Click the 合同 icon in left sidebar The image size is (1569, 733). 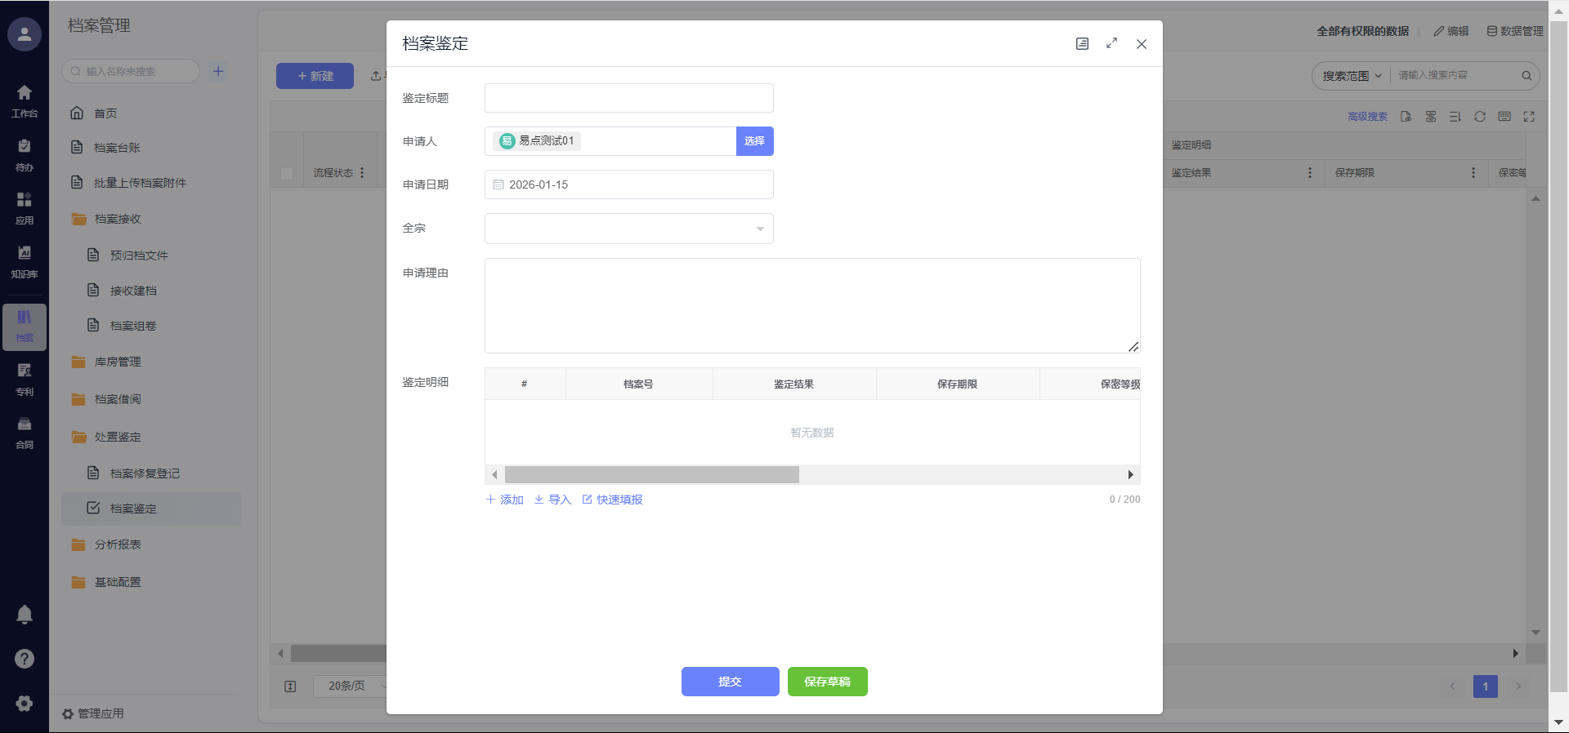pyautogui.click(x=25, y=432)
